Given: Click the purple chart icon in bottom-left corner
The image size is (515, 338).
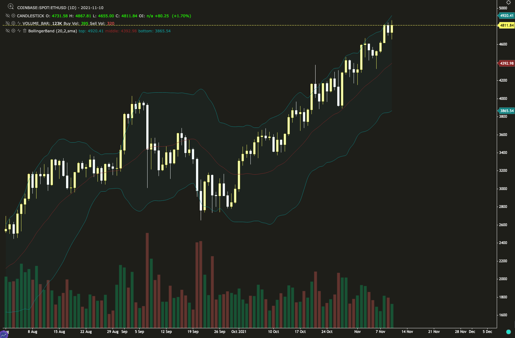Looking at the screenshot, I should coord(3,335).
